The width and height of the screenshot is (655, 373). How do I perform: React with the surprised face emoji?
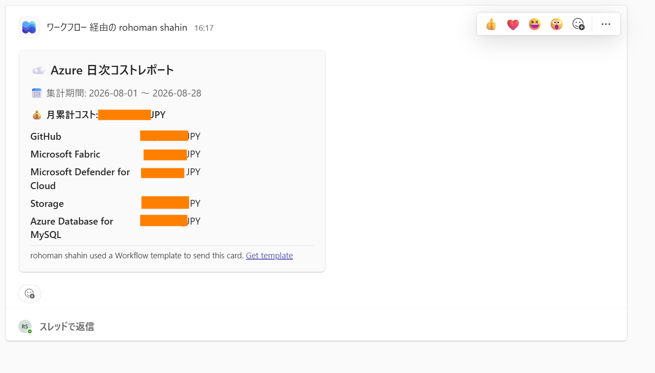tap(557, 24)
